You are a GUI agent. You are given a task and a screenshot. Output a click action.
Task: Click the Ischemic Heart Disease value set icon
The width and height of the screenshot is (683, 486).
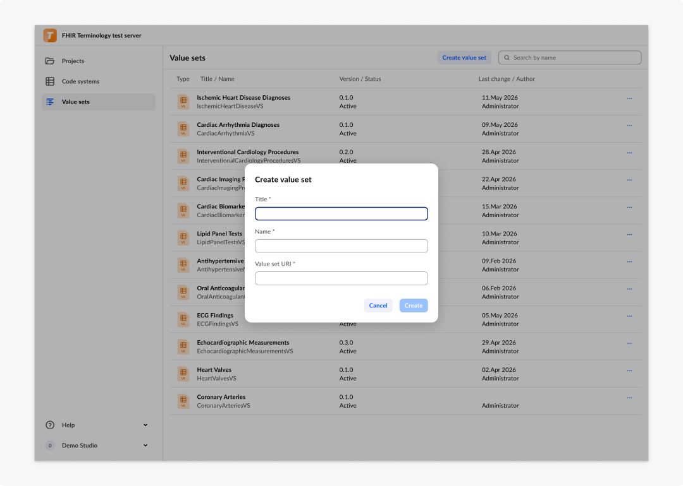tap(183, 102)
